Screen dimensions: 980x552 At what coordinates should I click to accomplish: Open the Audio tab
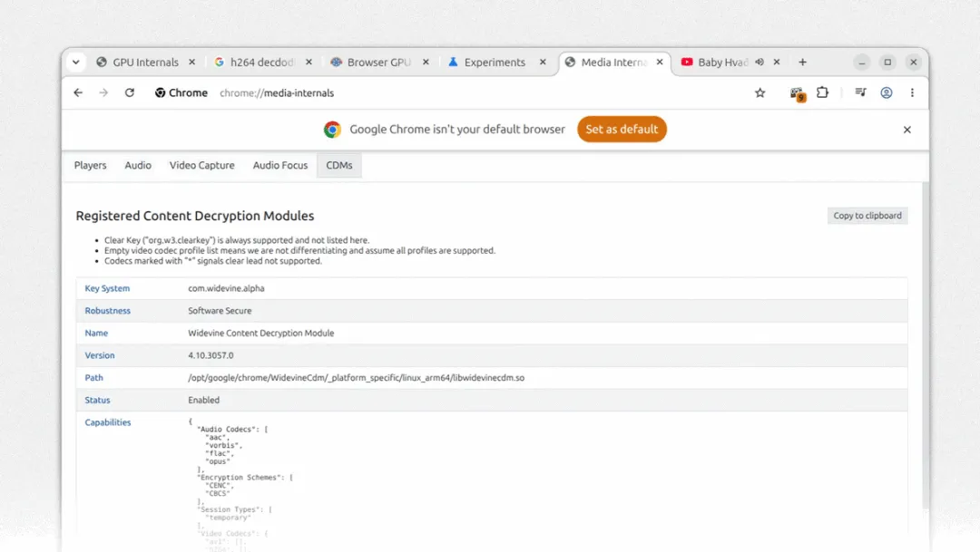click(138, 166)
